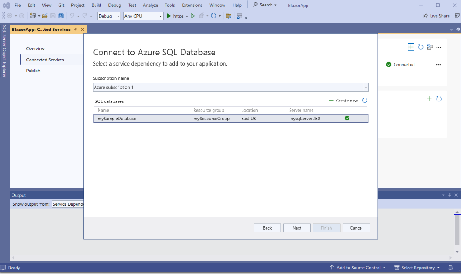Click notifications bell in status bar

450,268
